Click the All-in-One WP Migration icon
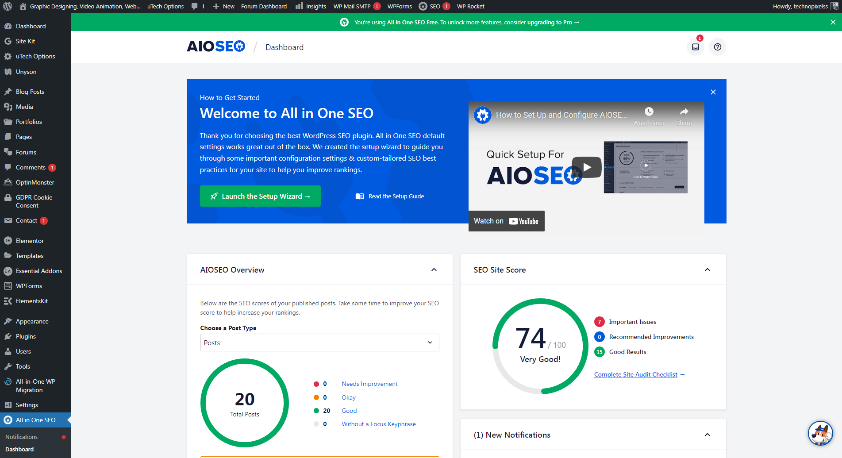This screenshot has height=458, width=842. pos(8,381)
